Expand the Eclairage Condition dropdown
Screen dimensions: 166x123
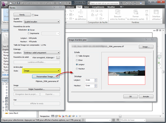(42, 53)
